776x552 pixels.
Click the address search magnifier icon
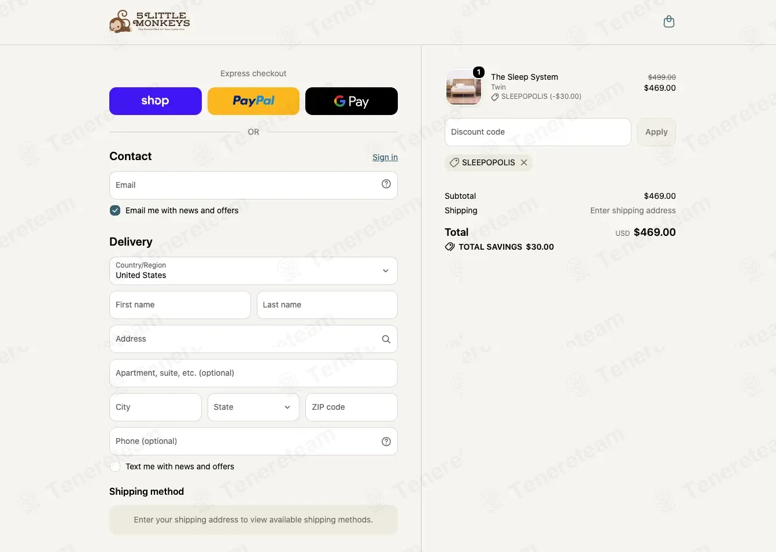coord(386,339)
